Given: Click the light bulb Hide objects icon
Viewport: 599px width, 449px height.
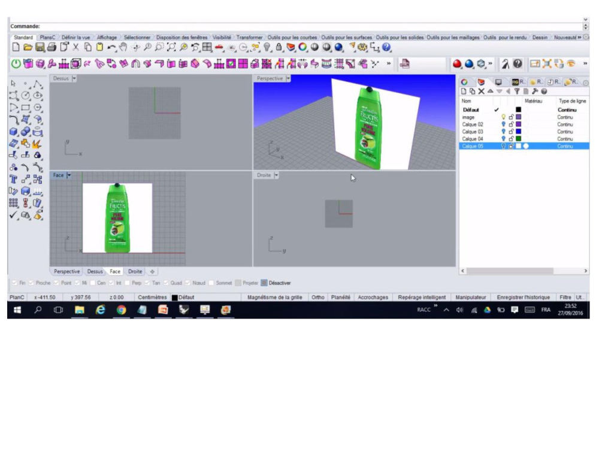Looking at the screenshot, I should (267, 47).
